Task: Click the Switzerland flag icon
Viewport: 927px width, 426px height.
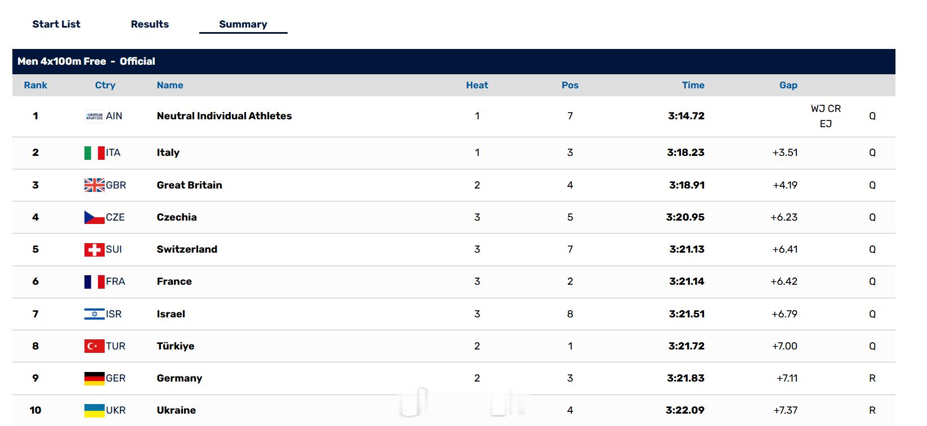Action: tap(95, 249)
